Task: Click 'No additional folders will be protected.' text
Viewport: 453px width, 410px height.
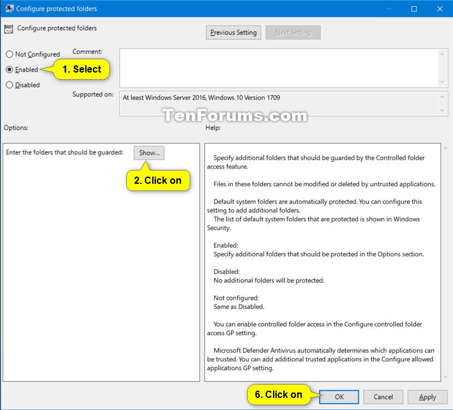Action: point(269,281)
